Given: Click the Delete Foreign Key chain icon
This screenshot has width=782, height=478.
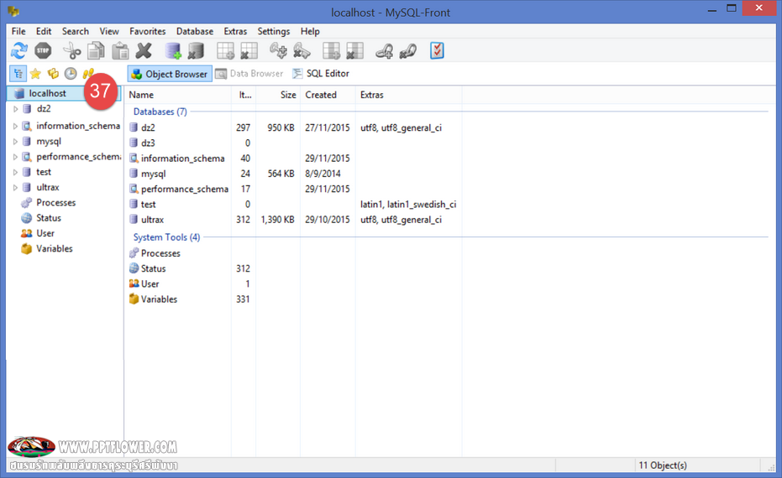Looking at the screenshot, I should pyautogui.click(x=407, y=51).
